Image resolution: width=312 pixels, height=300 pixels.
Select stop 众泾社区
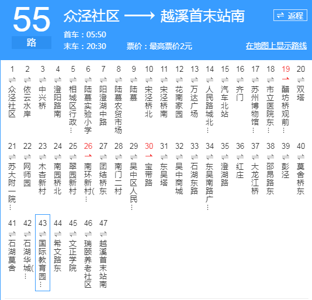click(12, 102)
